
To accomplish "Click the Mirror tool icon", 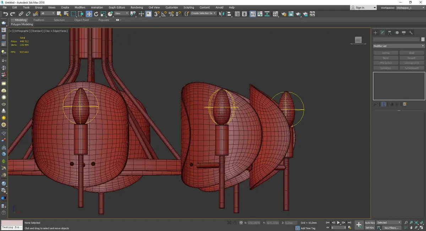I will [x=222, y=14].
